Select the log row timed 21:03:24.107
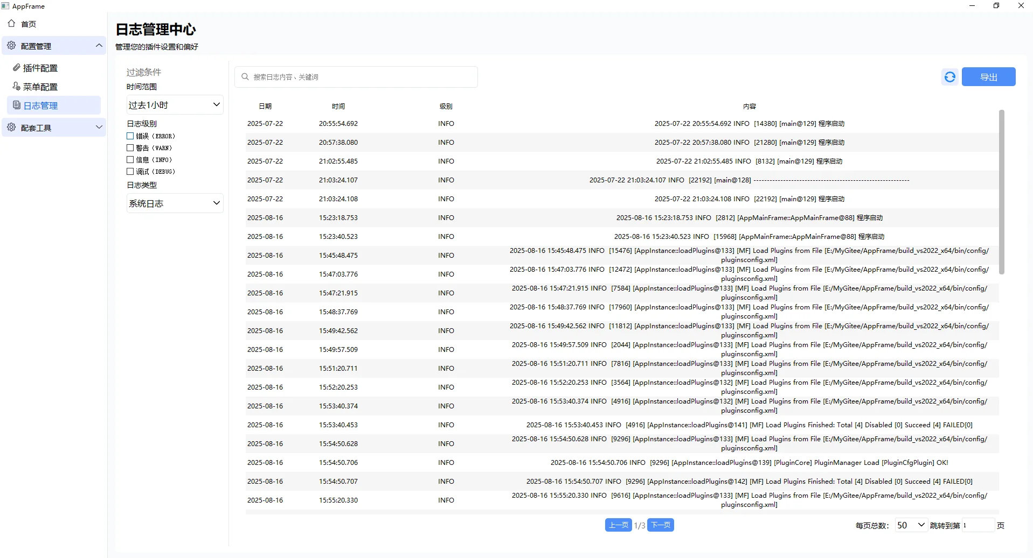The height and width of the screenshot is (558, 1033). click(622, 180)
